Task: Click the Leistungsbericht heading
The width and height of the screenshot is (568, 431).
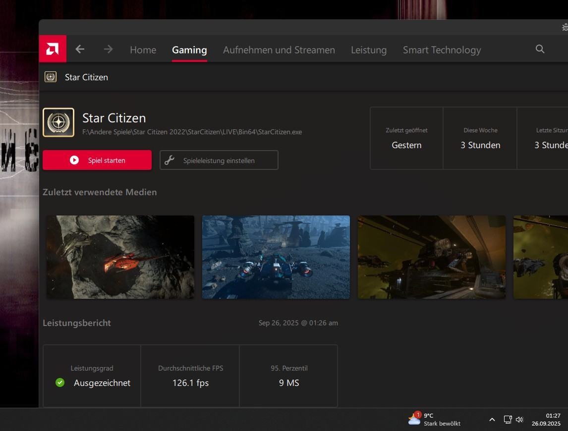Action: point(77,323)
